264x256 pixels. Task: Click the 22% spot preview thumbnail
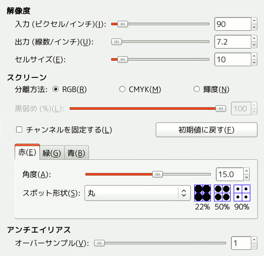202,193
